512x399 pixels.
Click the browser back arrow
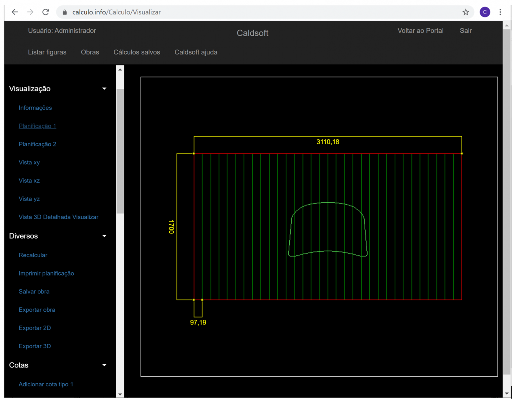15,12
